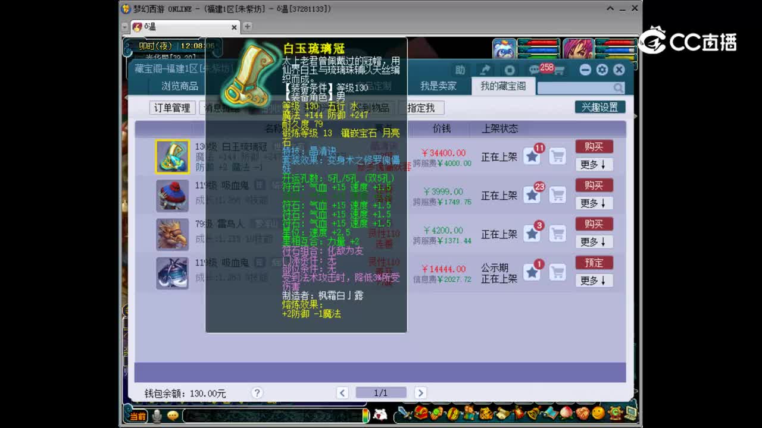Viewport: 762px width, 428px height.
Task: Click the magnifier search icon
Action: pyautogui.click(x=619, y=88)
